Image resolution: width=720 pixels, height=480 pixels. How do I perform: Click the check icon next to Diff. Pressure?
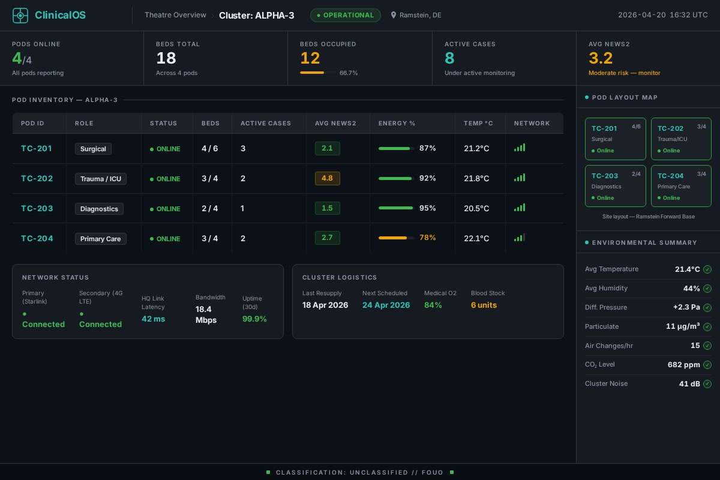coord(707,307)
